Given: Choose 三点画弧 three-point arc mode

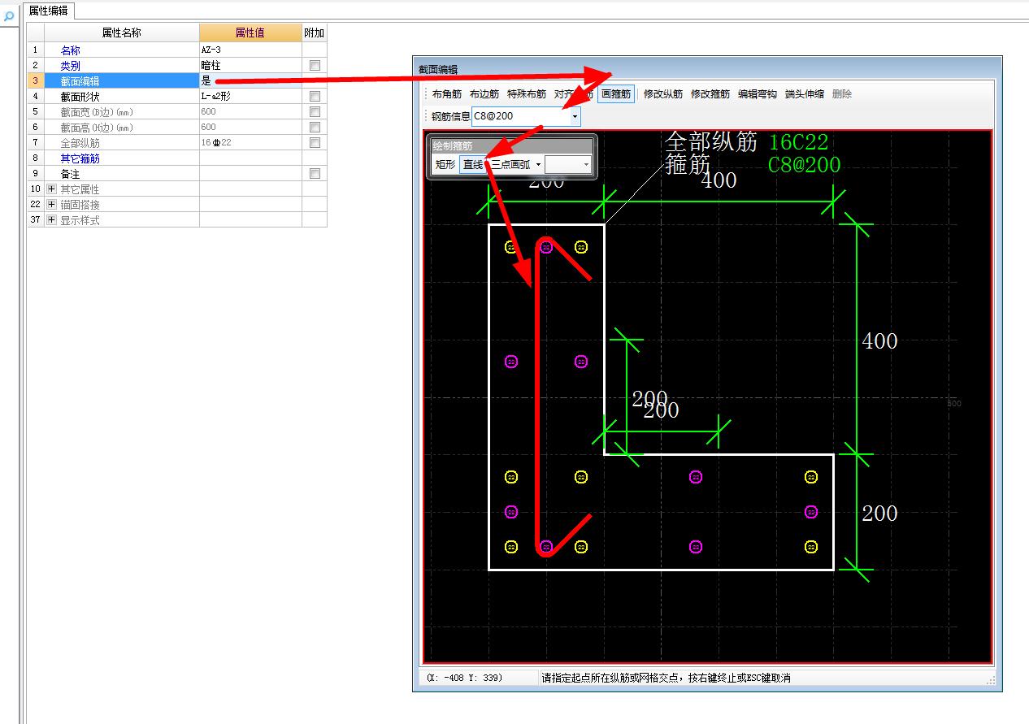Looking at the screenshot, I should tap(510, 164).
